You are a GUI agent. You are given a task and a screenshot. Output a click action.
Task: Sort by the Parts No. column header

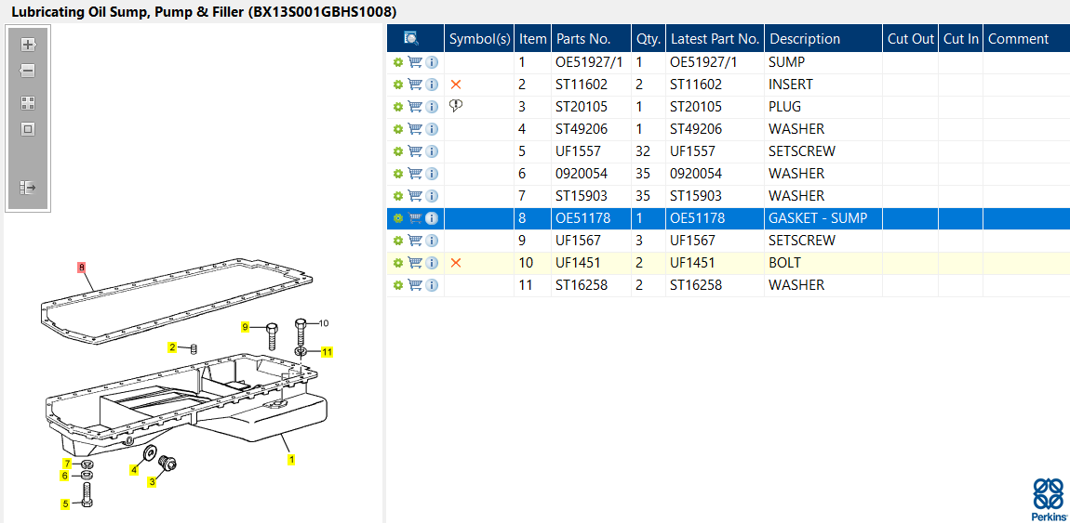coord(583,39)
